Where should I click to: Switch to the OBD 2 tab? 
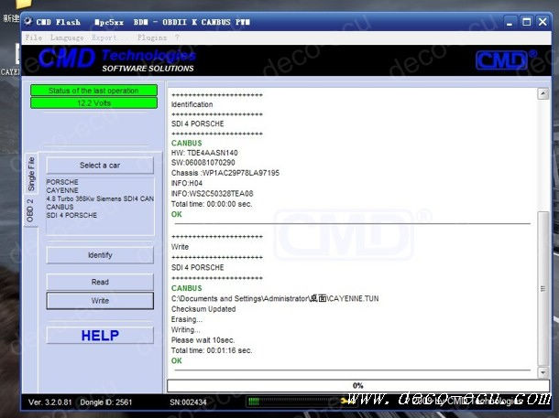[30, 210]
